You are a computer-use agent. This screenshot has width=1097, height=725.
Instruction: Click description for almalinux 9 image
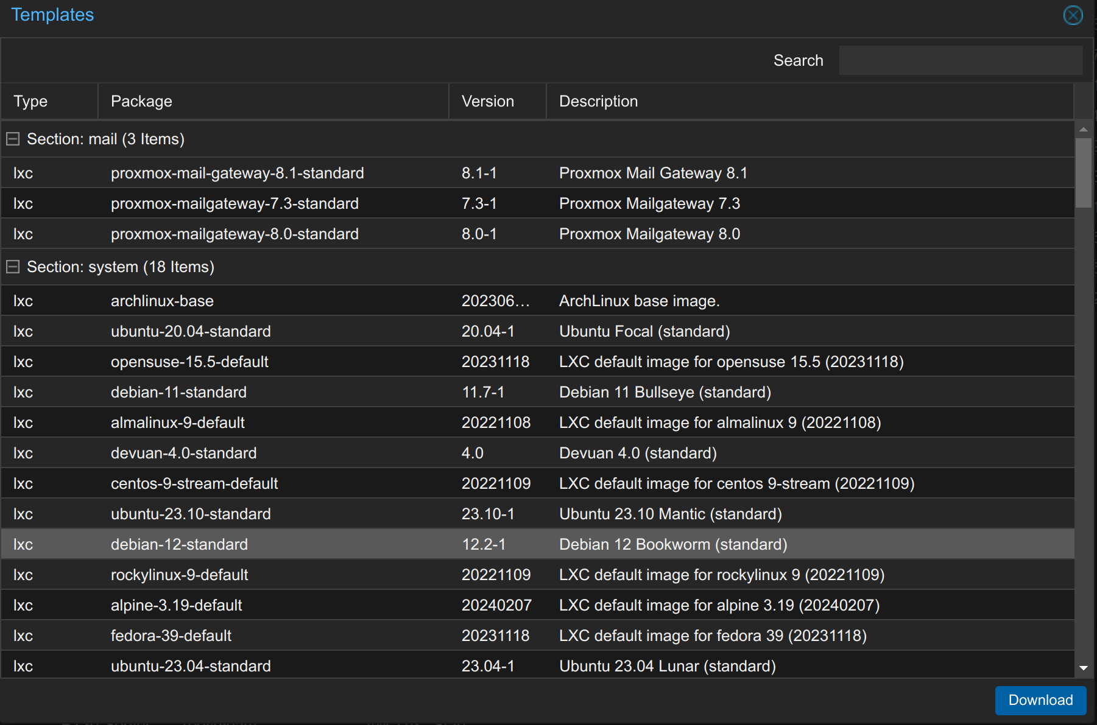pyautogui.click(x=720, y=422)
